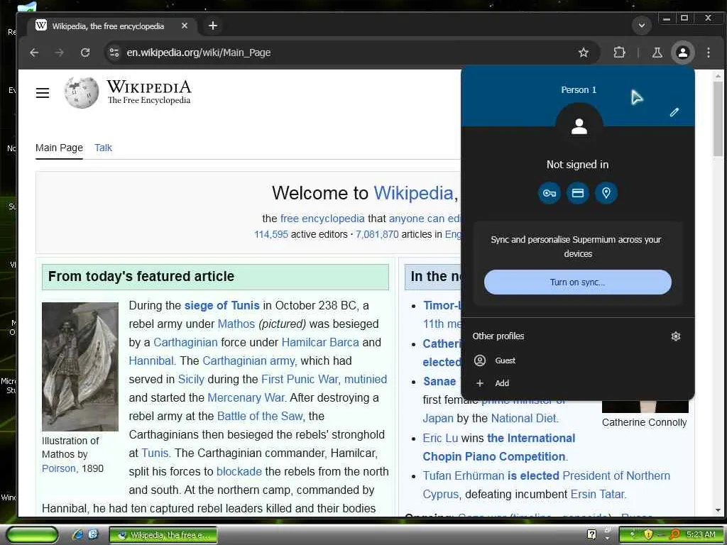Click the 5:23 AM system clock
Image resolution: width=727 pixels, height=545 pixels.
pyautogui.click(x=701, y=534)
